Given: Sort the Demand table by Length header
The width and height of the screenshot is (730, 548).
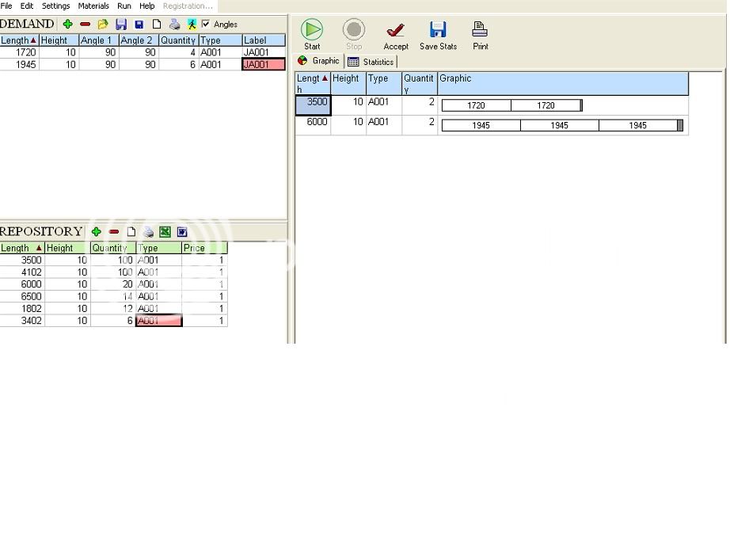Looking at the screenshot, I should (19, 40).
